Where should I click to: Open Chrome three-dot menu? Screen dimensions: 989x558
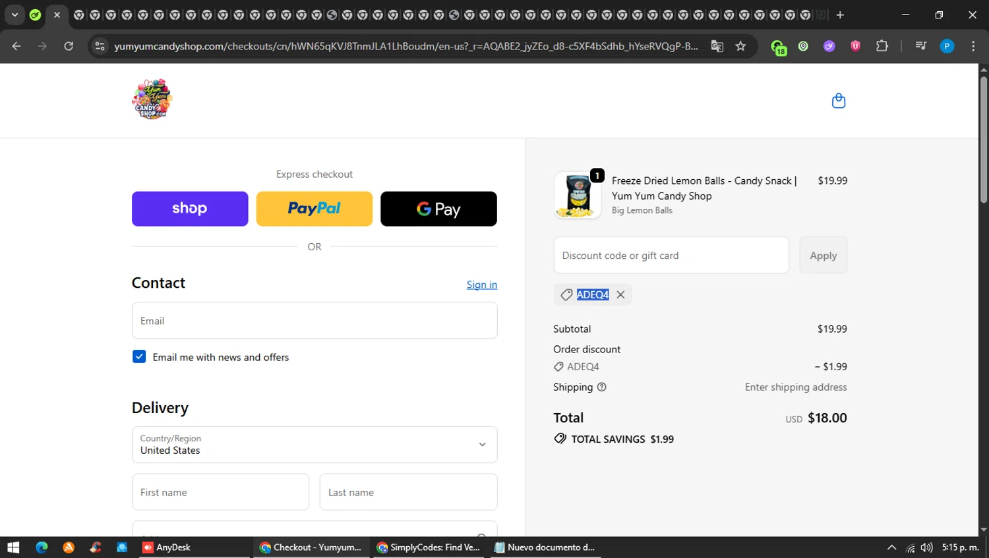[x=973, y=46]
